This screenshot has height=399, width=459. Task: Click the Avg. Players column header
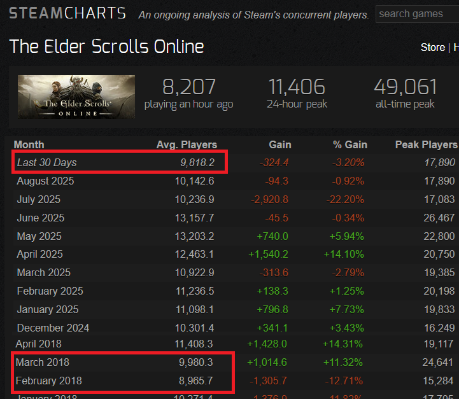click(187, 144)
